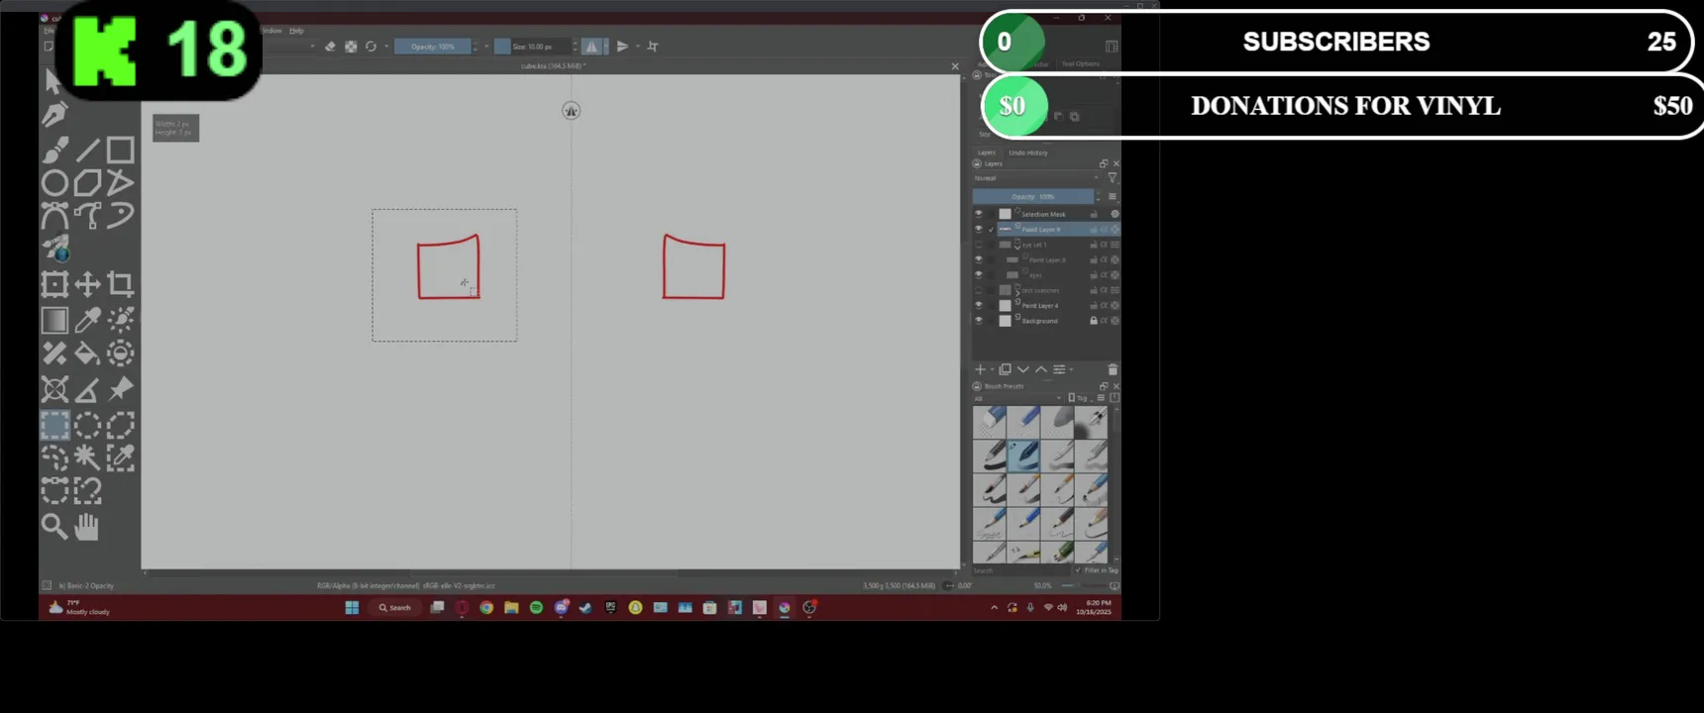The width and height of the screenshot is (1704, 713).
Task: Open Google Chrome from the taskbar
Action: pos(486,608)
